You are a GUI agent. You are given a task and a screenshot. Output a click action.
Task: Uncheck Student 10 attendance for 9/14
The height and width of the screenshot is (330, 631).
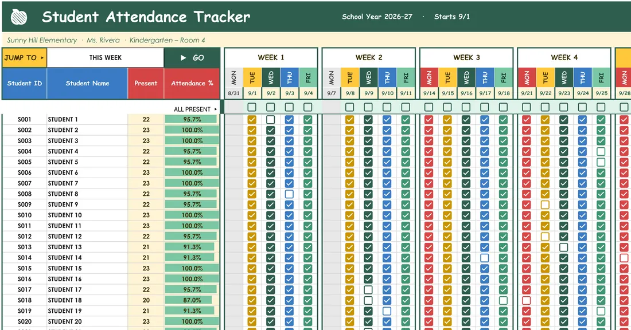coord(429,215)
